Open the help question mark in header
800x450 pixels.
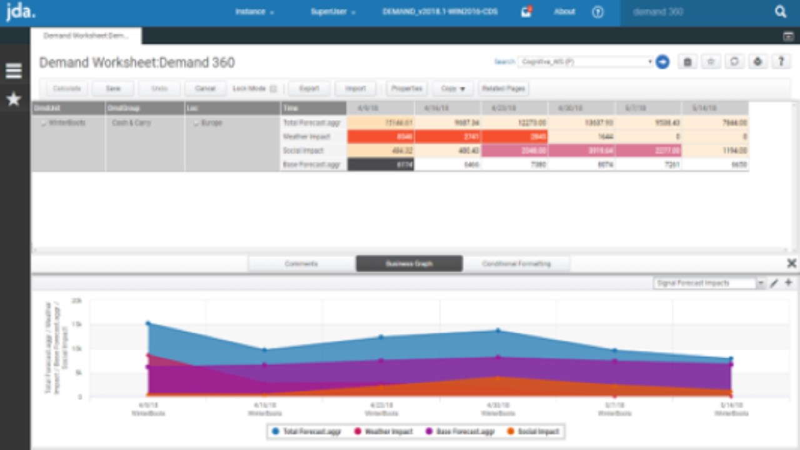pyautogui.click(x=598, y=12)
